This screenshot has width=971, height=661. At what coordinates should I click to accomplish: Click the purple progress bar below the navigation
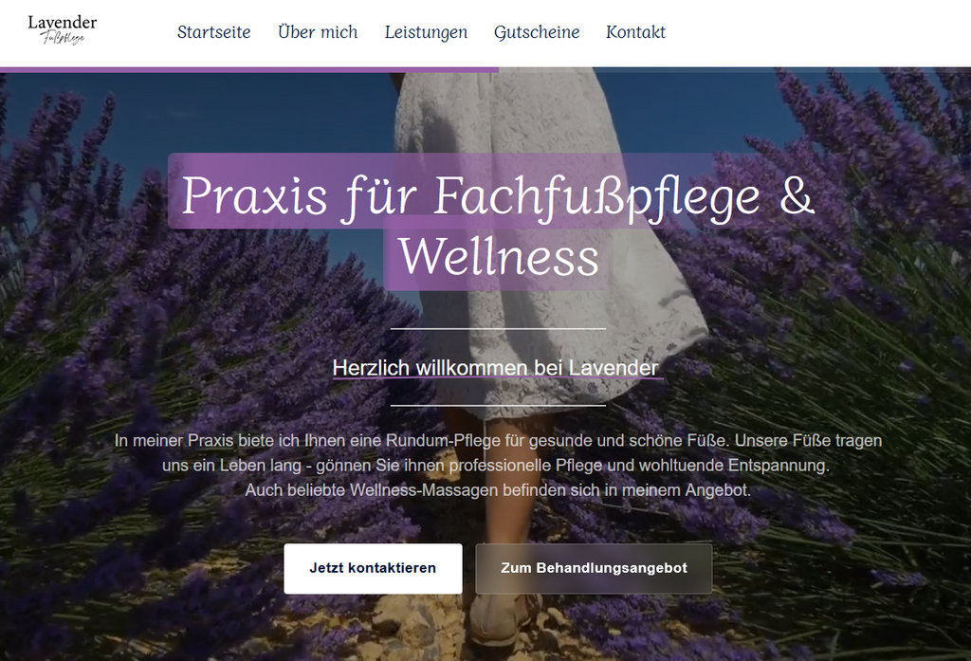pyautogui.click(x=249, y=70)
